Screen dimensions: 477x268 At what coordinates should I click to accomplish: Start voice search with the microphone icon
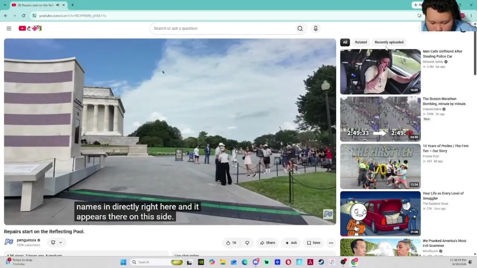(x=316, y=28)
